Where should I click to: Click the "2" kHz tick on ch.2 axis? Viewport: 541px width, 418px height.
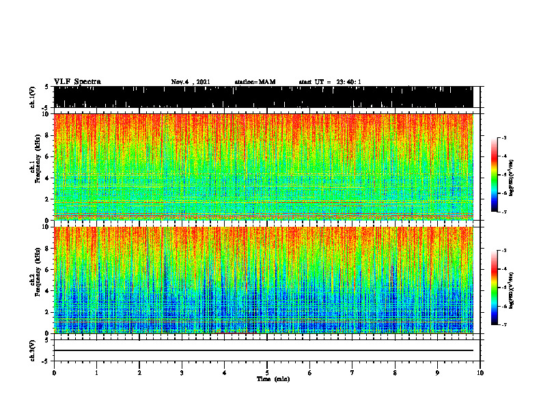[x=48, y=312]
